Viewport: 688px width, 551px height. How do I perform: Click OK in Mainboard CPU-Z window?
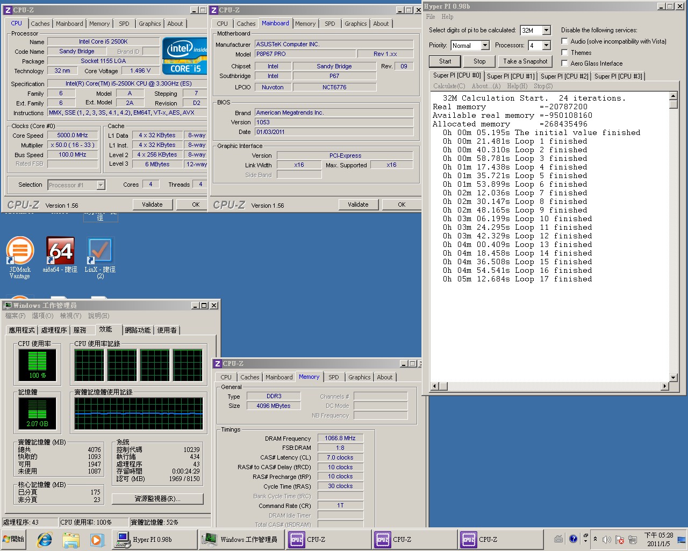402,204
